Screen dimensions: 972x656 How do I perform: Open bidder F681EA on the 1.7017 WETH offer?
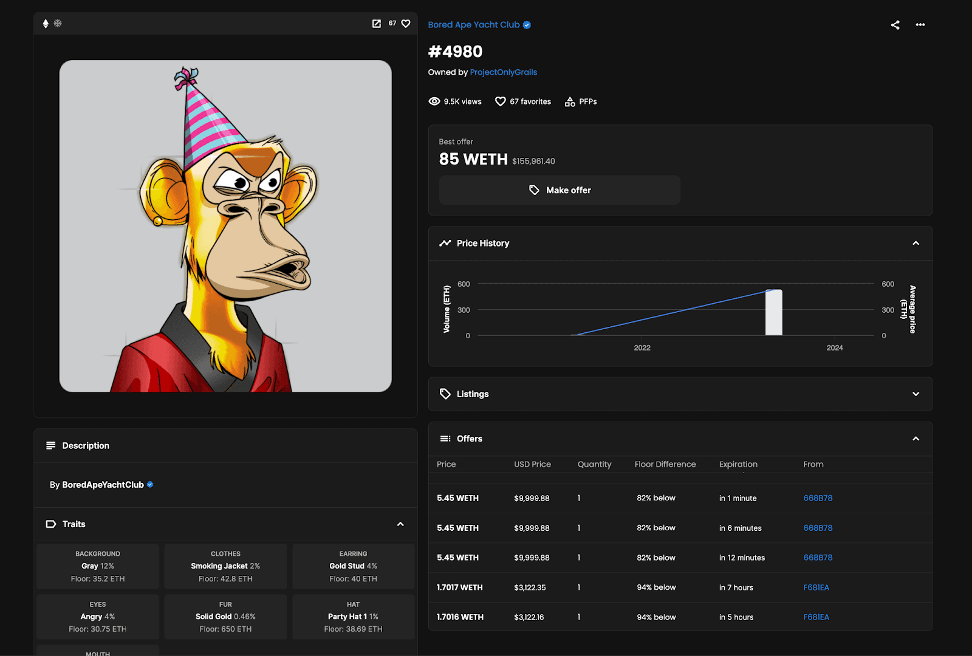coord(816,587)
